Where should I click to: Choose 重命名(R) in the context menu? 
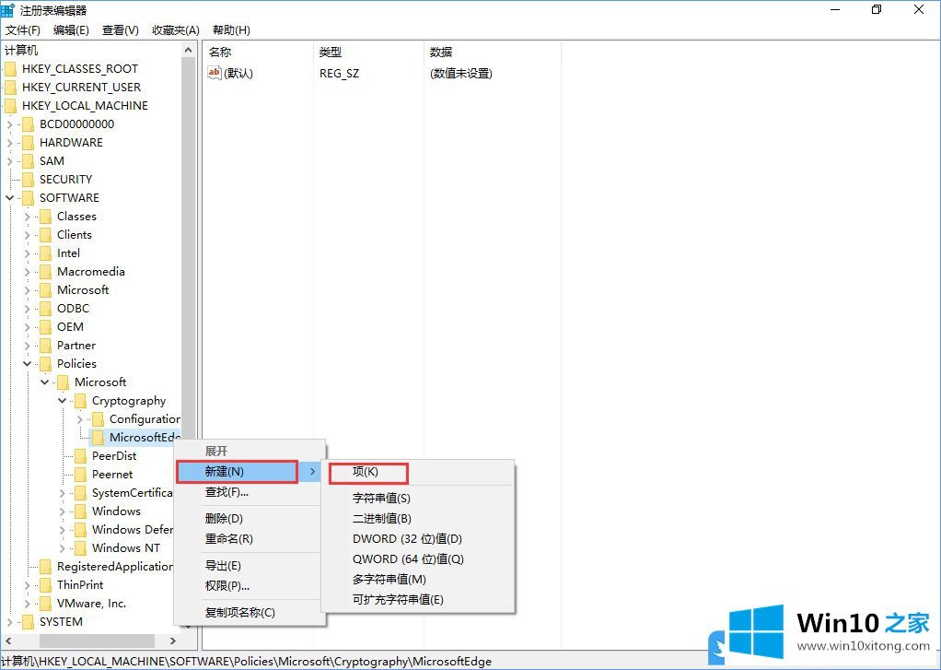[x=250, y=539]
